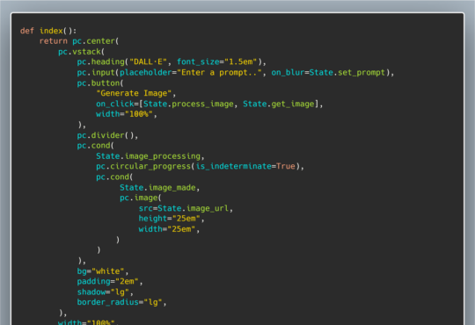
Task: Click 'State.image_made' line
Action: coord(159,188)
